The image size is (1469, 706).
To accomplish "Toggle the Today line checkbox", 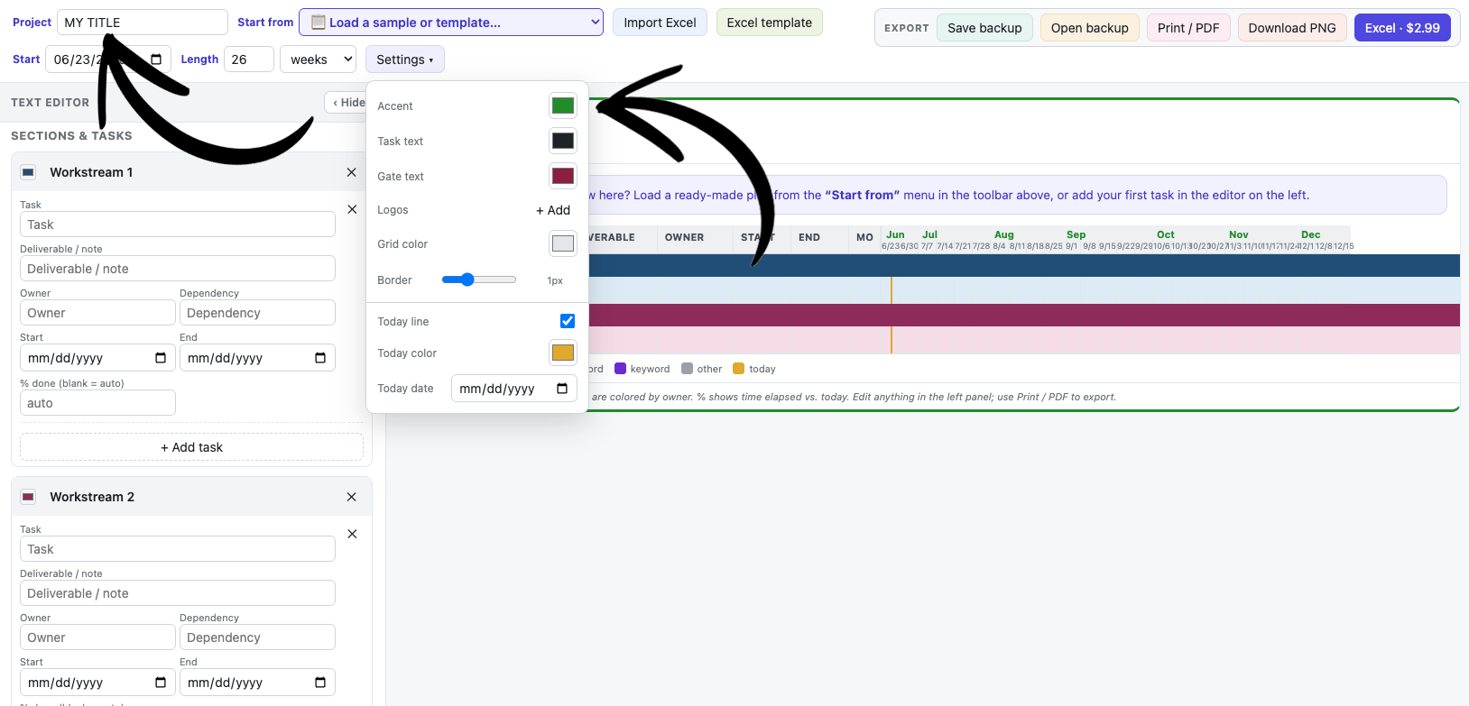I will [x=568, y=321].
